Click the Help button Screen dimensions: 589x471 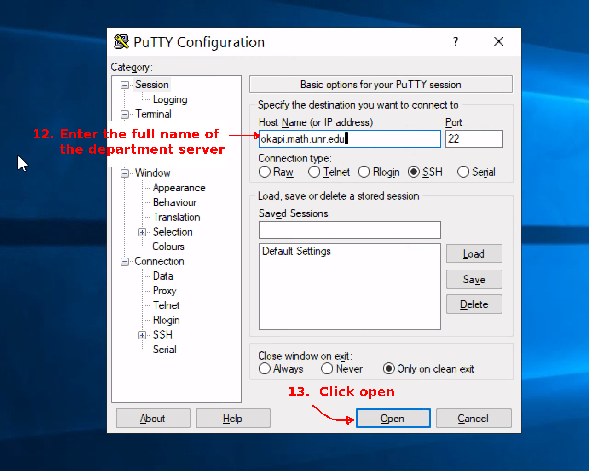(233, 418)
